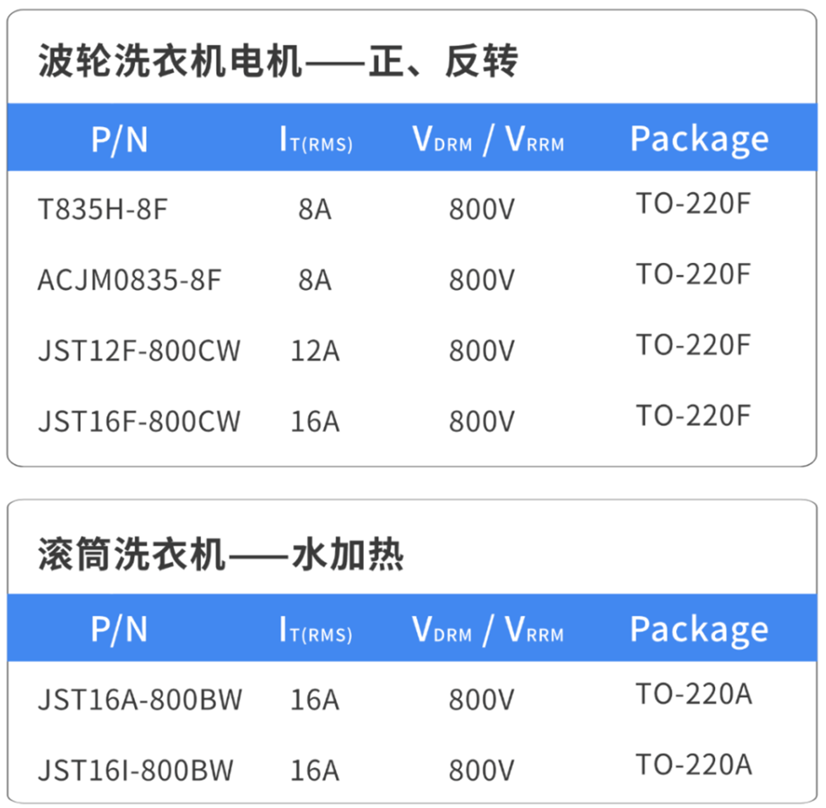Click the P/N header in top table
The image size is (826, 808).
tap(119, 140)
